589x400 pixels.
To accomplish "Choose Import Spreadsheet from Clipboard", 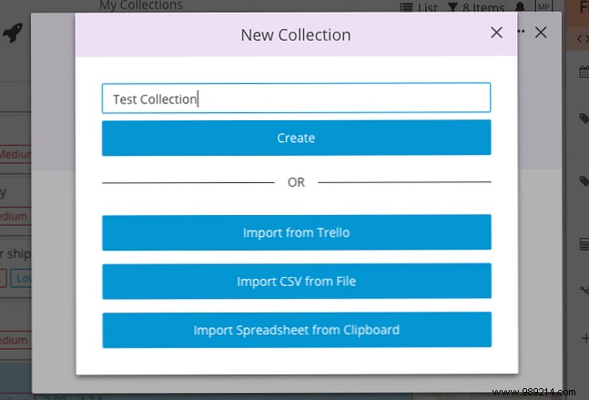I will click(x=297, y=330).
